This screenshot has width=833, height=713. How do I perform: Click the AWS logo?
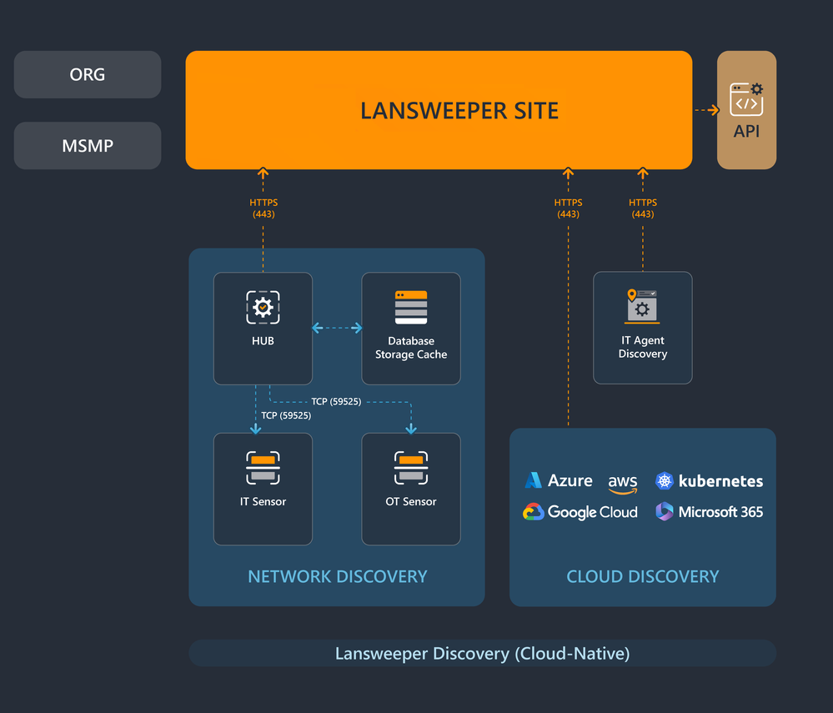[x=622, y=483]
